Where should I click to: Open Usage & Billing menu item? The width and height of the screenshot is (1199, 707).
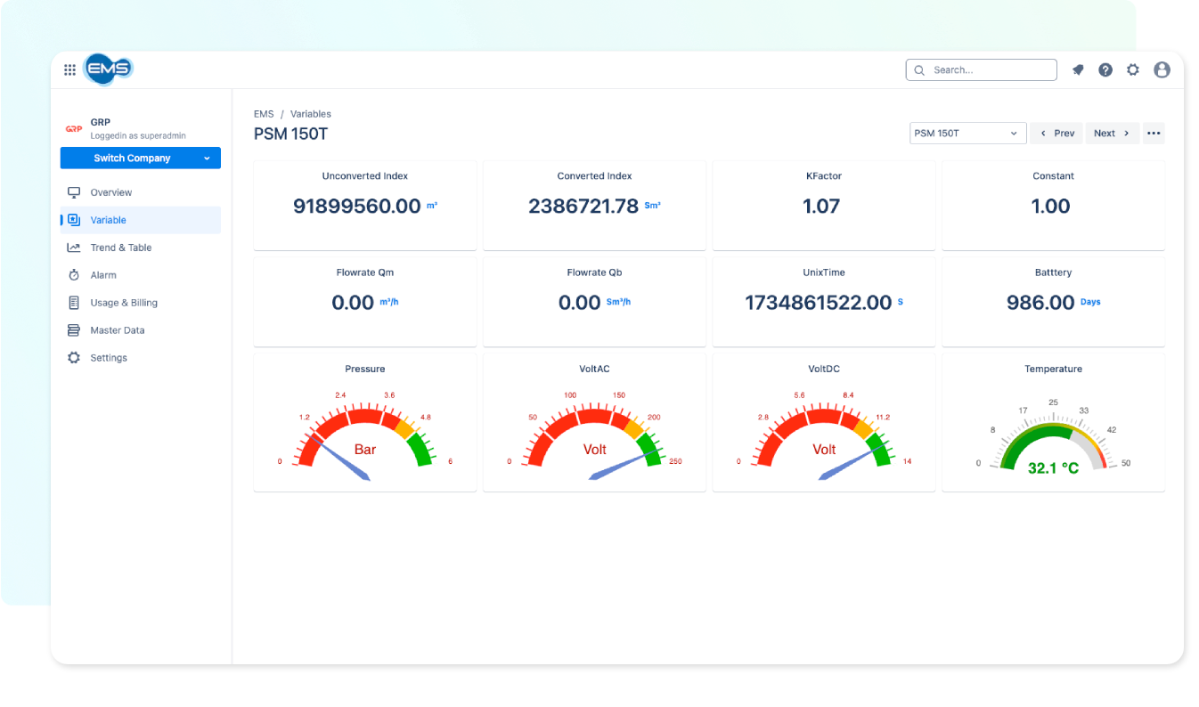(x=124, y=303)
